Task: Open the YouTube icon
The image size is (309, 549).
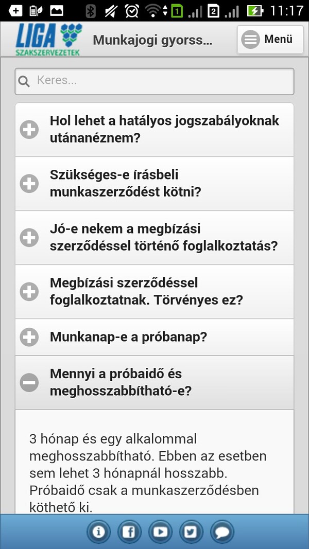Action: pos(160,532)
